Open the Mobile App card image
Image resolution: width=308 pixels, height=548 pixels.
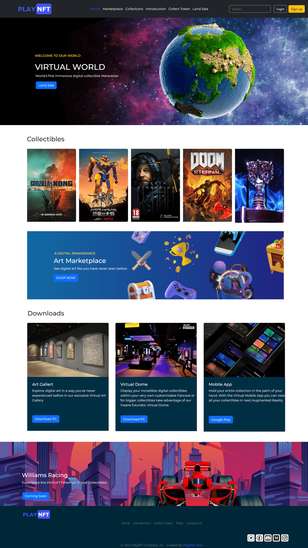click(x=244, y=350)
